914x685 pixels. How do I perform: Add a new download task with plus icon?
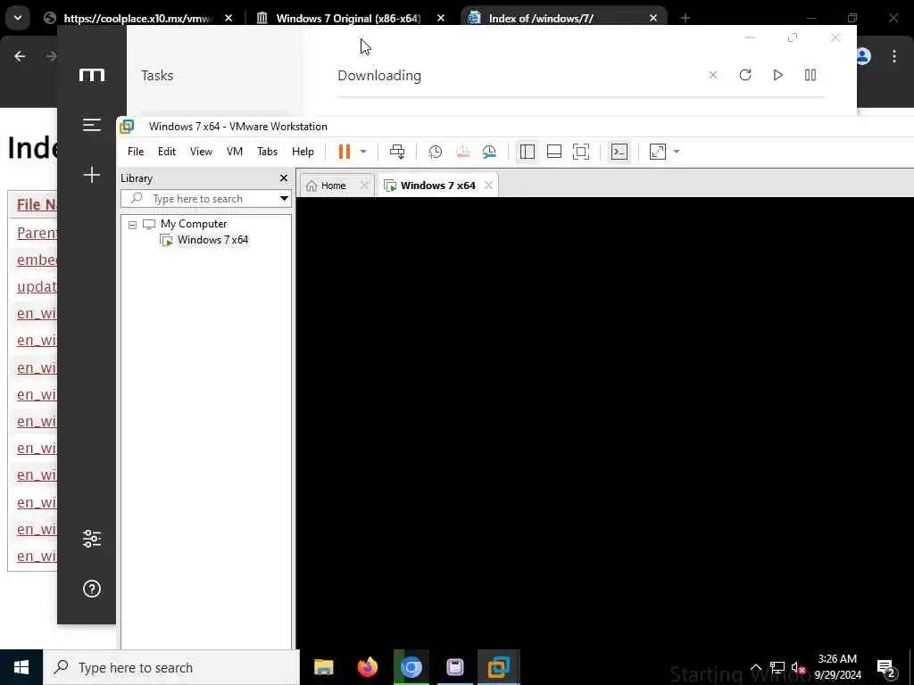[x=92, y=175]
